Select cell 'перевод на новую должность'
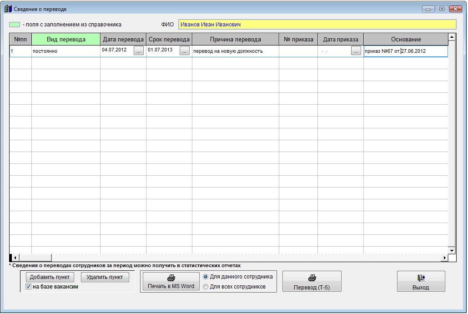This screenshot has width=468, height=314. 236,51
